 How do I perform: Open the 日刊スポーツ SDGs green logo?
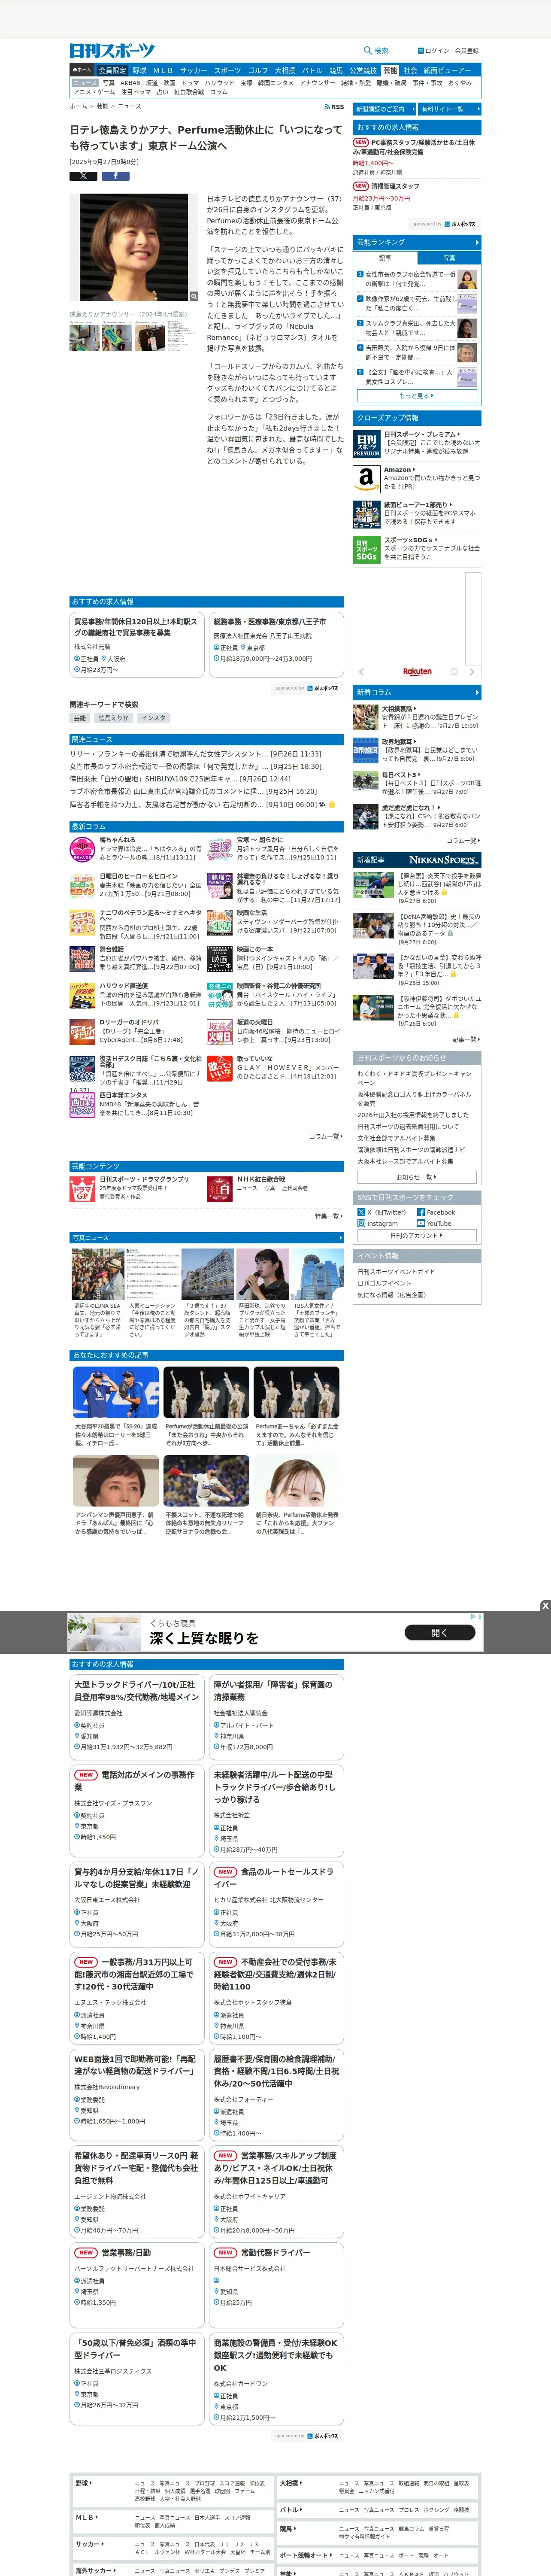(366, 550)
